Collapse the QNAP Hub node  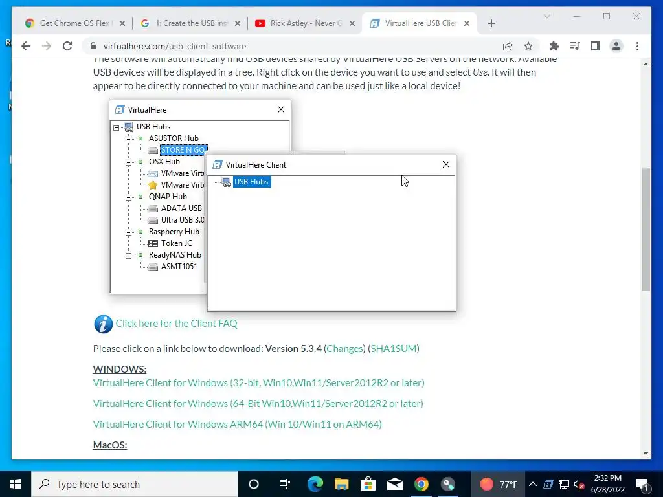point(129,197)
